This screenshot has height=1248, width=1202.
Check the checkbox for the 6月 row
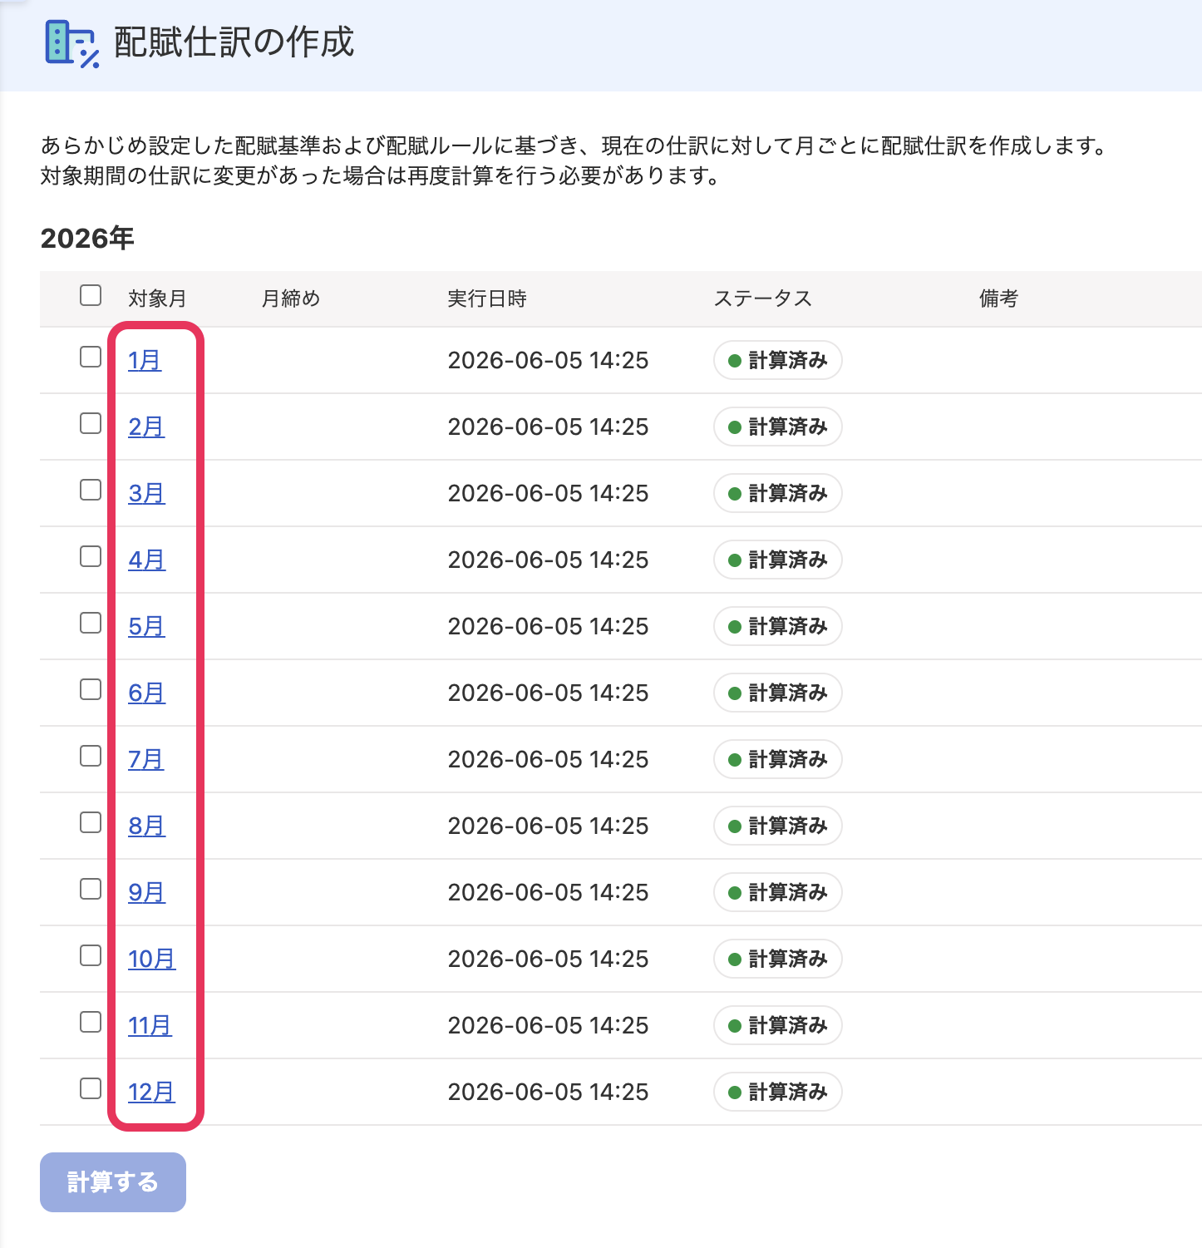click(x=91, y=689)
